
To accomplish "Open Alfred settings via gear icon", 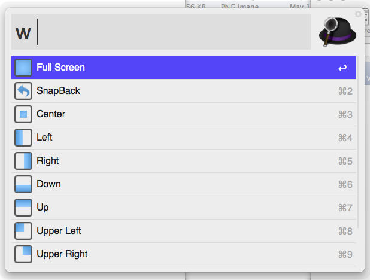I will pos(358,14).
